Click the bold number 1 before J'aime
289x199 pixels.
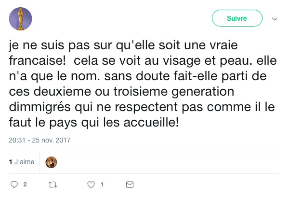11,162
